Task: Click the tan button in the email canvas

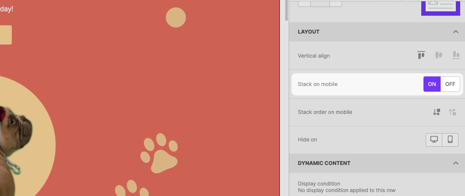Action: pyautogui.click(x=5, y=35)
